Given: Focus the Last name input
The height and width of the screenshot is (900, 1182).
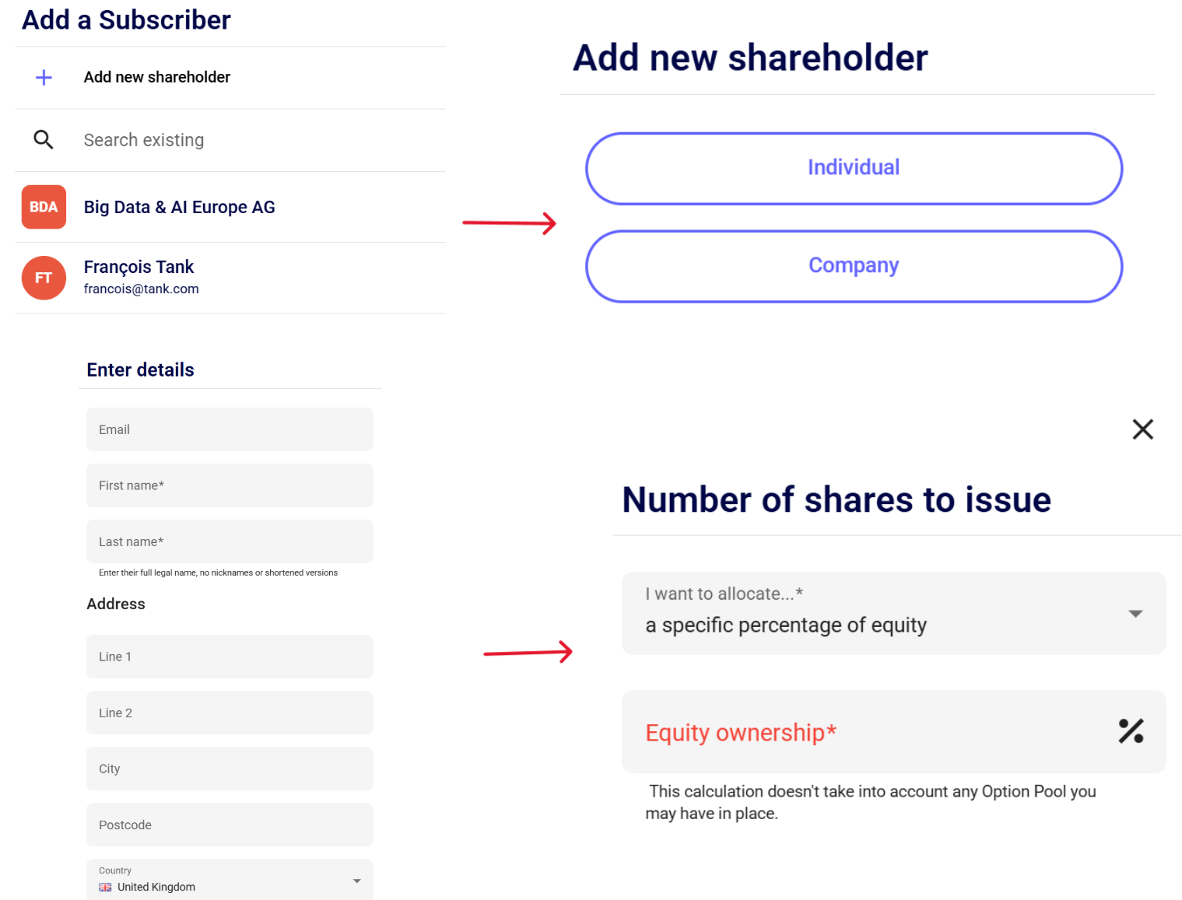Looking at the screenshot, I should tap(230, 541).
